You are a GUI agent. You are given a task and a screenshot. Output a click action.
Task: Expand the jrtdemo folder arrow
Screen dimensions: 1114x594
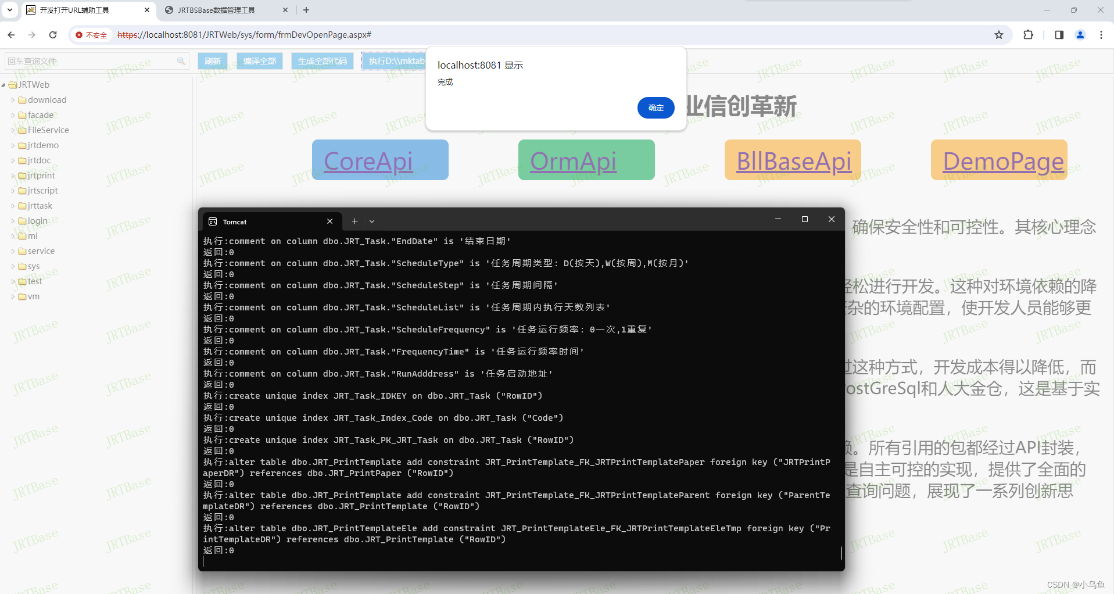coord(13,145)
